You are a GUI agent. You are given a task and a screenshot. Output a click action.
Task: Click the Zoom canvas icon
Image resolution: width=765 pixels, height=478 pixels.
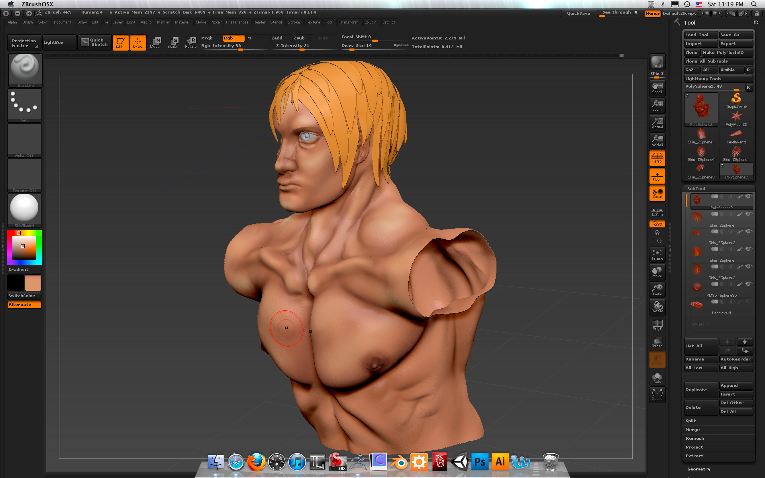657,105
